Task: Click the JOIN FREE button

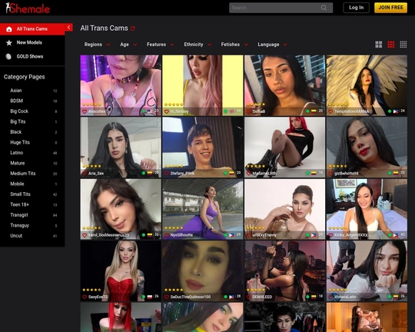Action: point(390,8)
